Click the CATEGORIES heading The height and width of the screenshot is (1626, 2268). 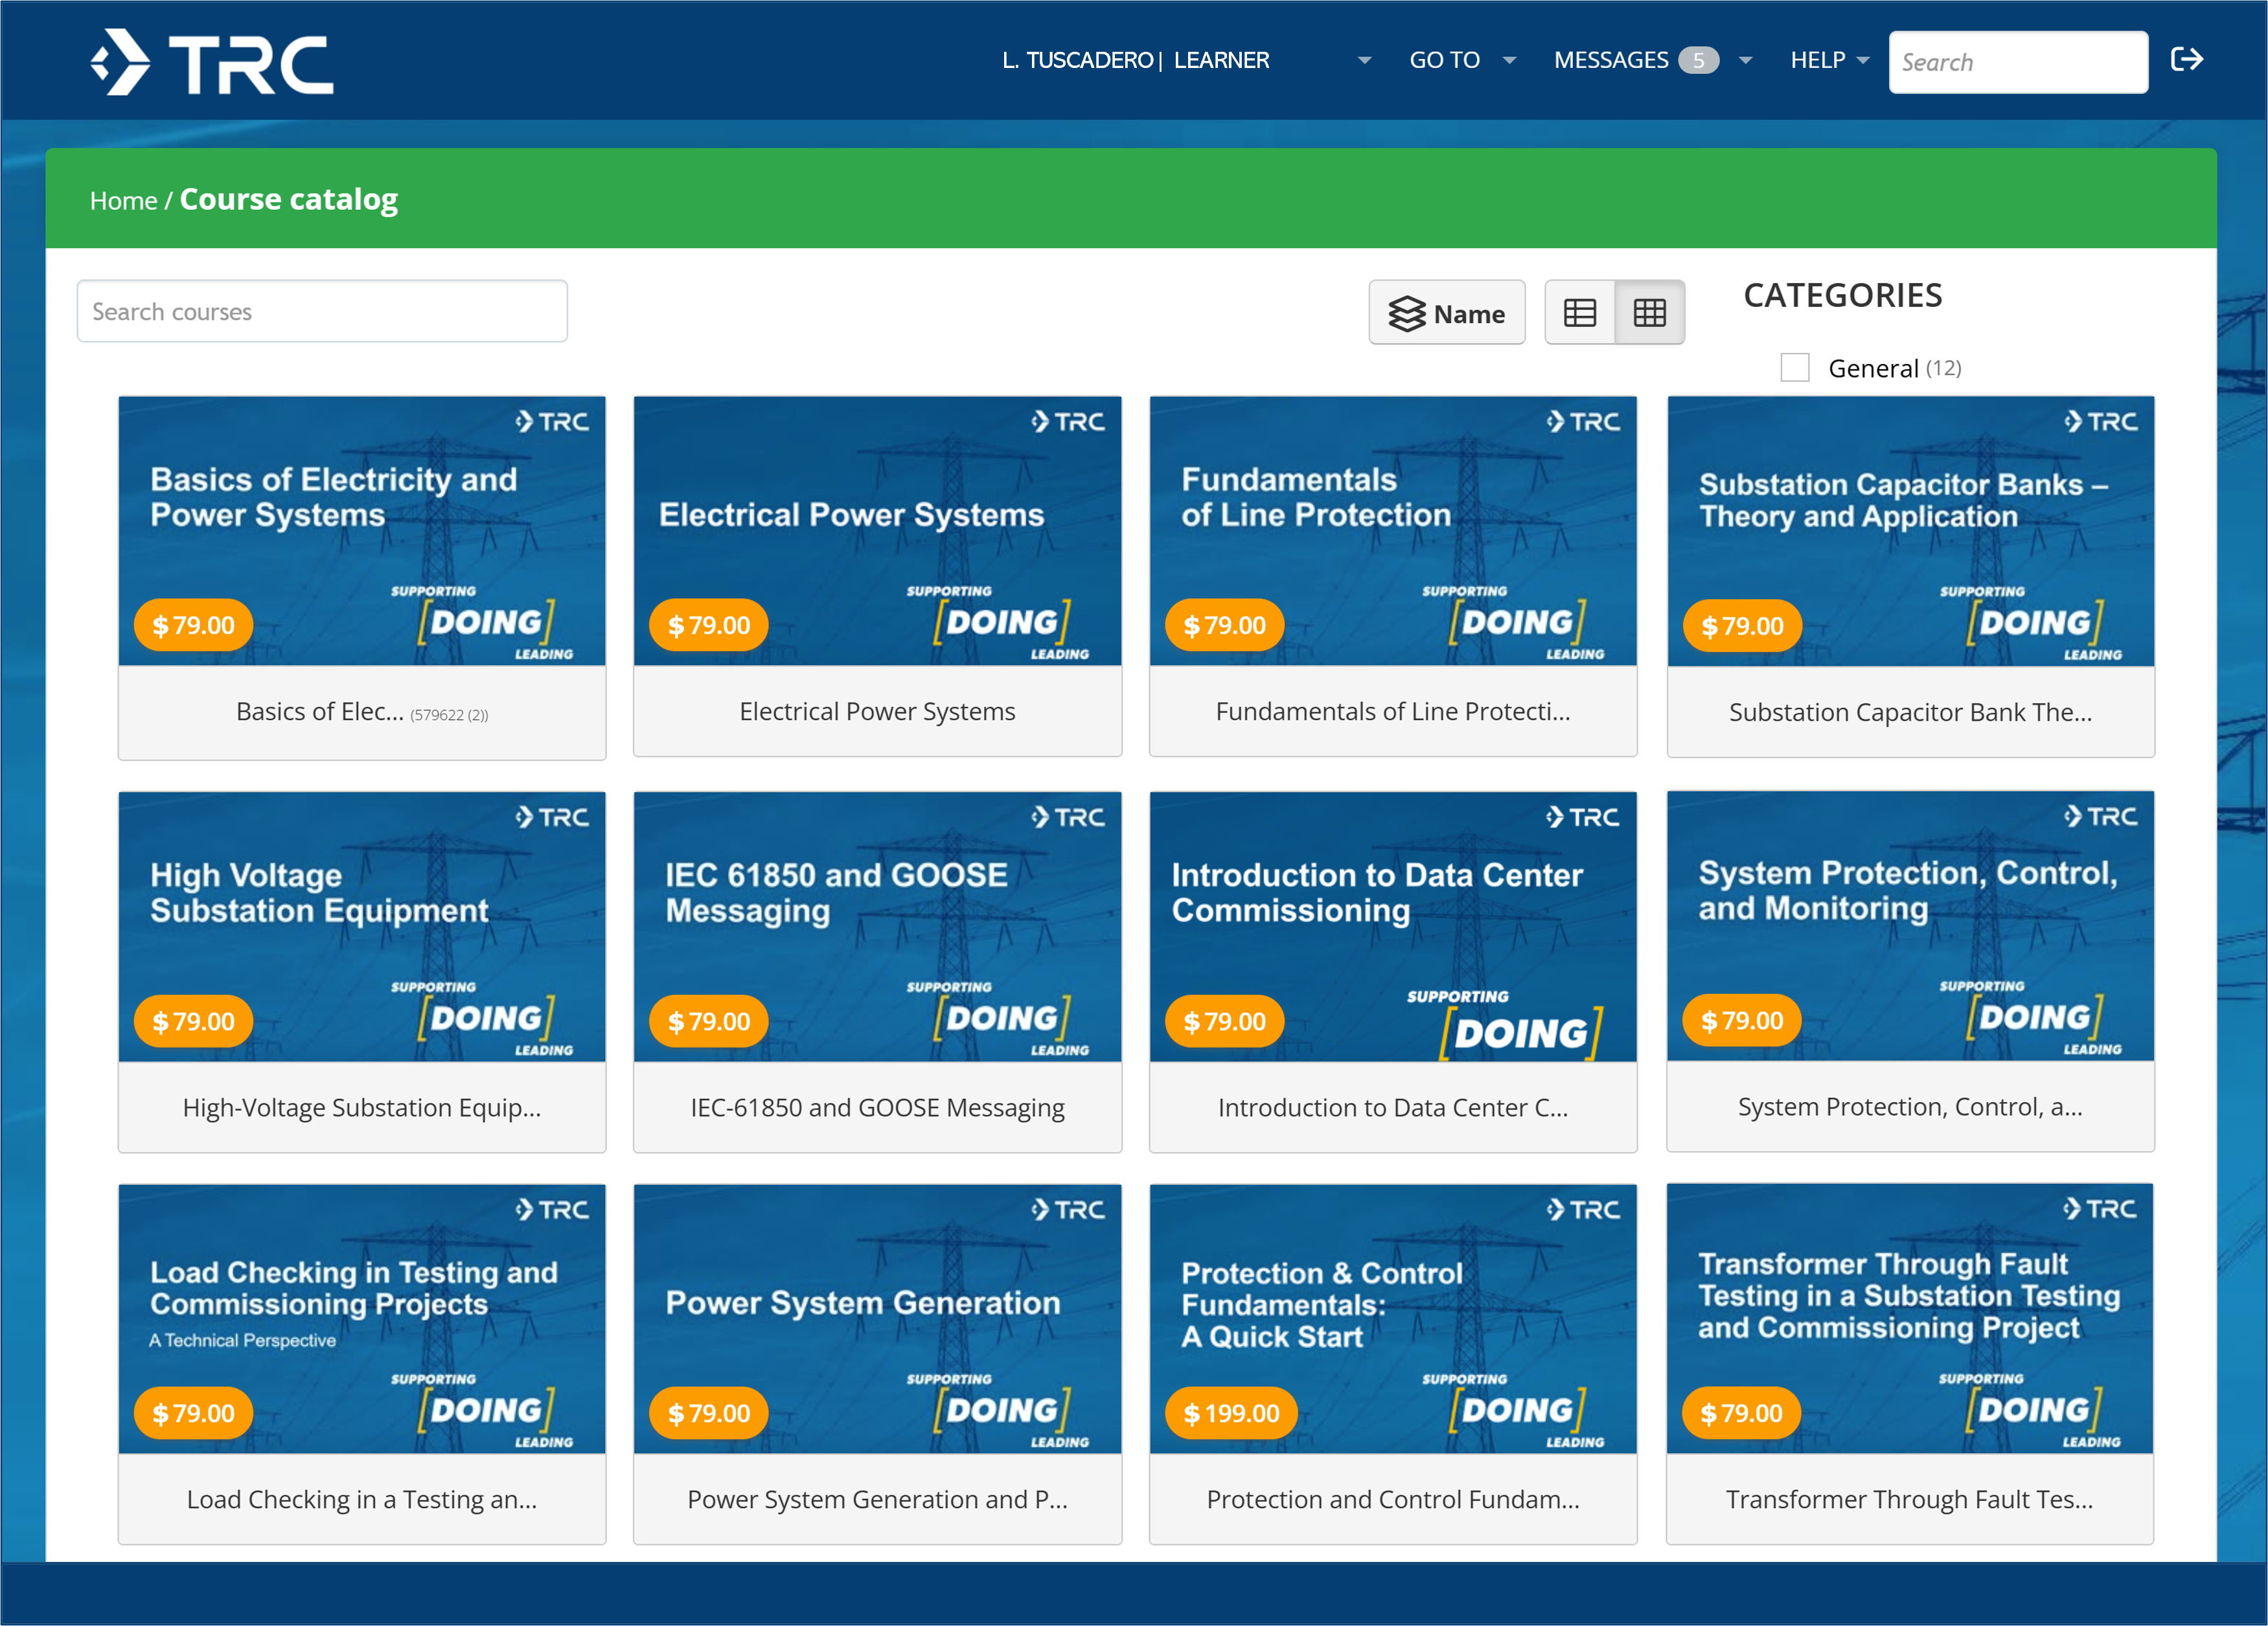[x=1843, y=296]
